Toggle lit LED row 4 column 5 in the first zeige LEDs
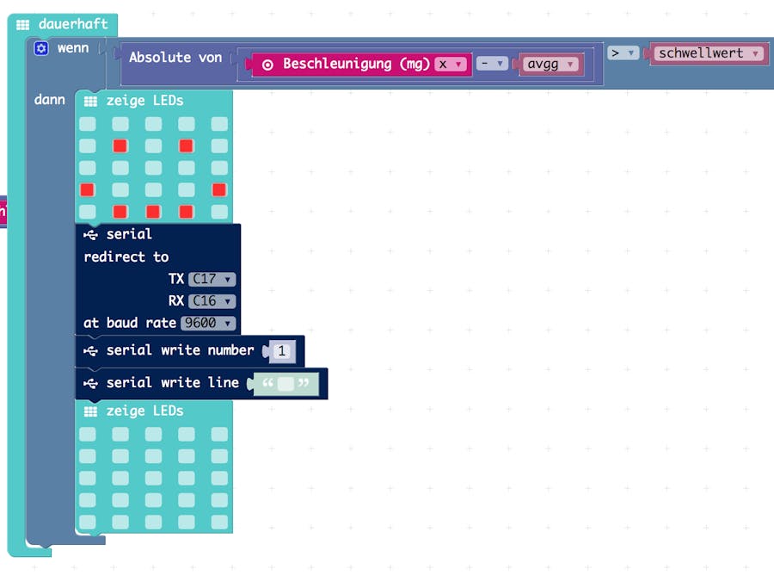 (219, 189)
